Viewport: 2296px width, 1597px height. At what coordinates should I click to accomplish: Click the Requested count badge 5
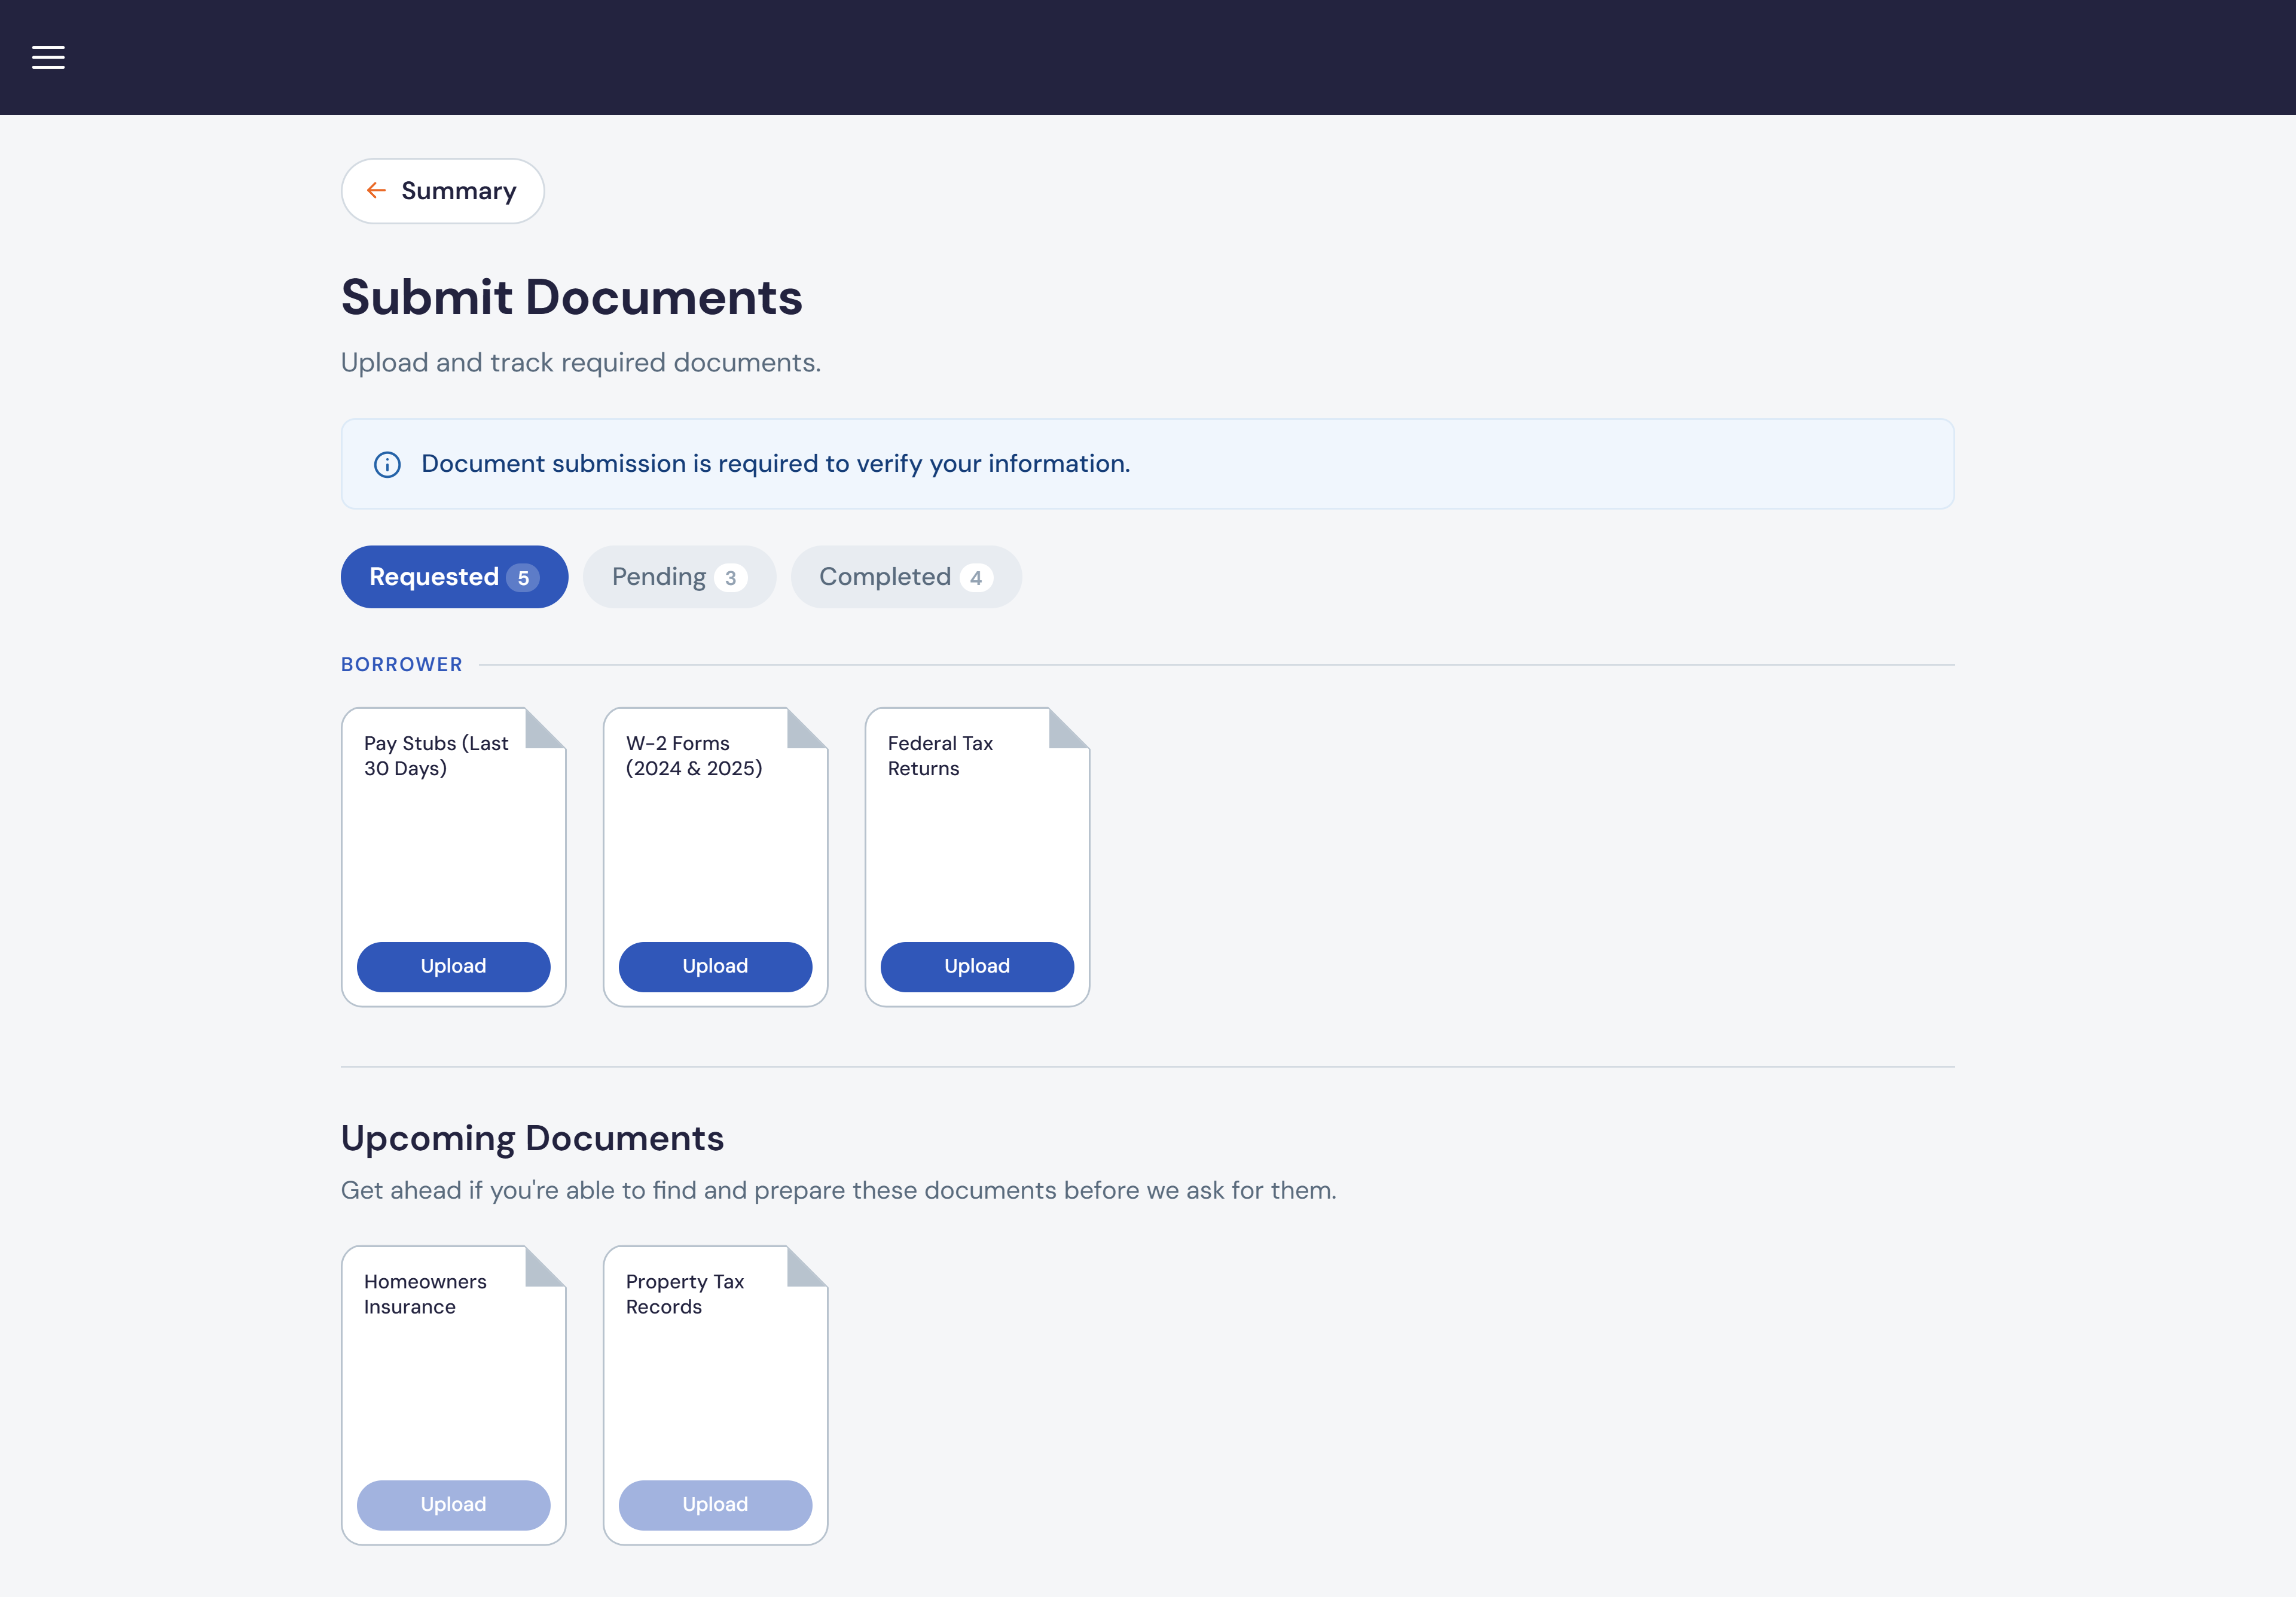pos(523,577)
